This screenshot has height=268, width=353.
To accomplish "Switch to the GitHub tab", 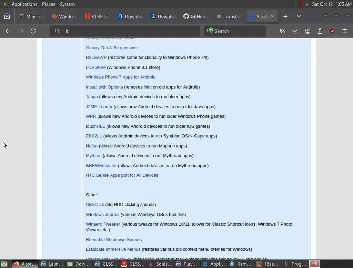I will 194,17.
